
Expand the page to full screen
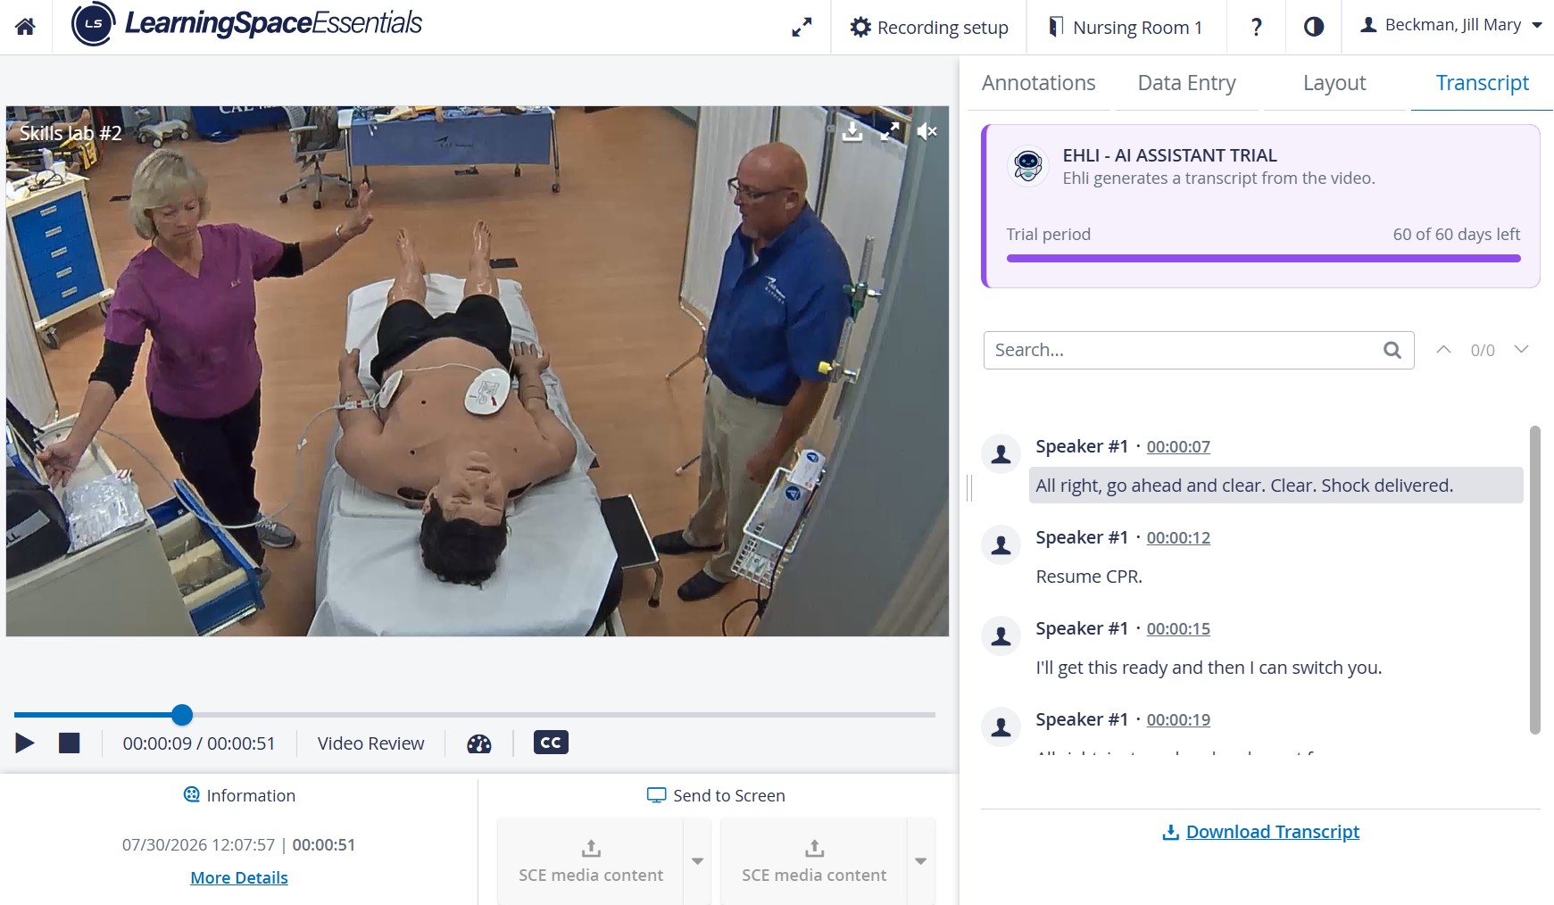[802, 28]
